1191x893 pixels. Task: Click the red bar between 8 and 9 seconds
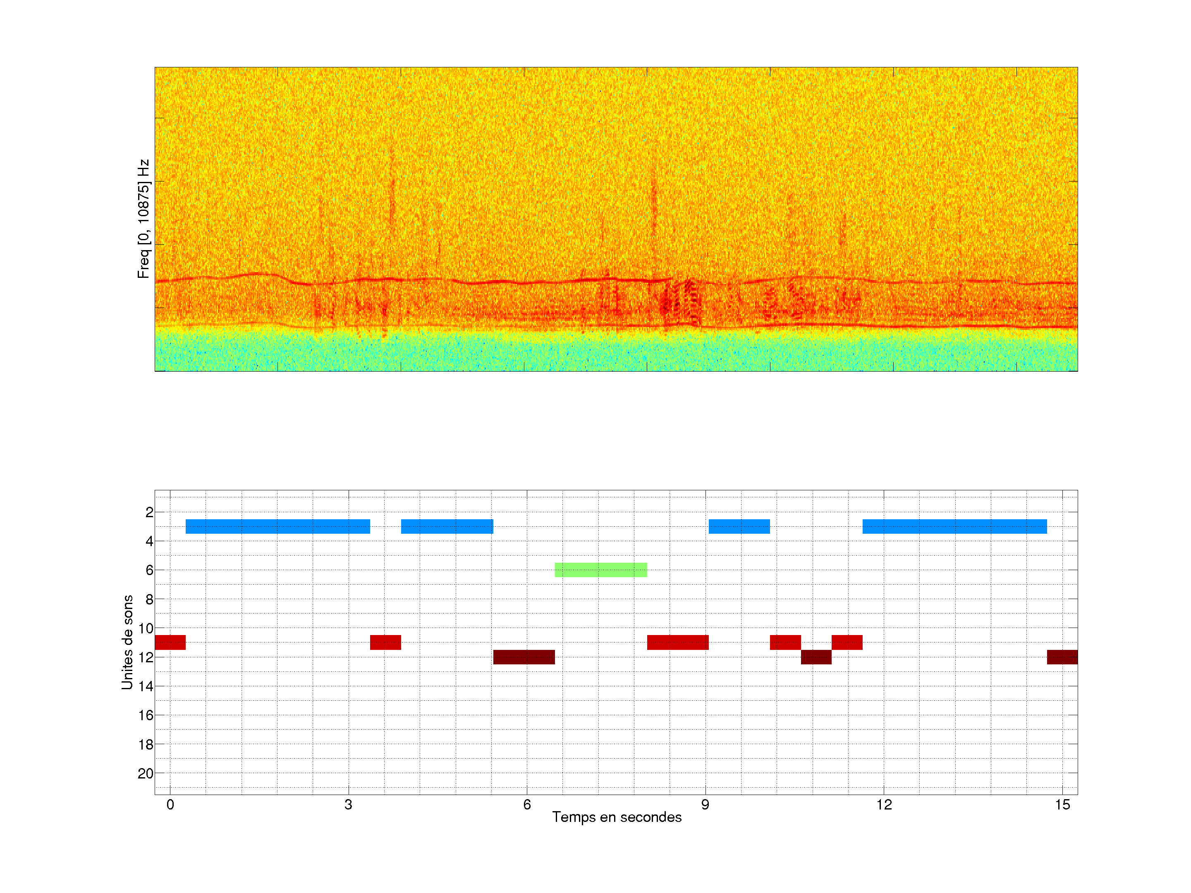pyautogui.click(x=677, y=642)
